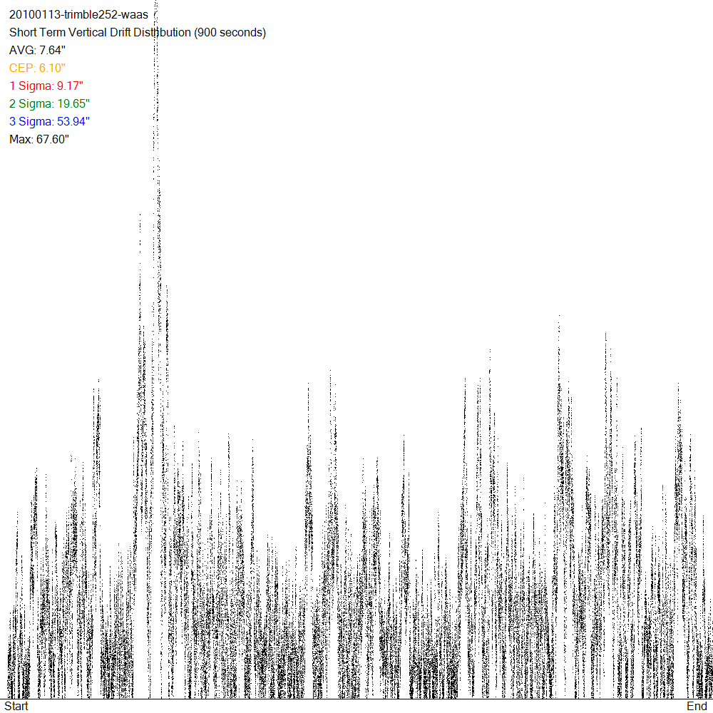Click the "Start" axis label
Image resolution: width=713 pixels, height=713 pixels.
[x=16, y=706]
